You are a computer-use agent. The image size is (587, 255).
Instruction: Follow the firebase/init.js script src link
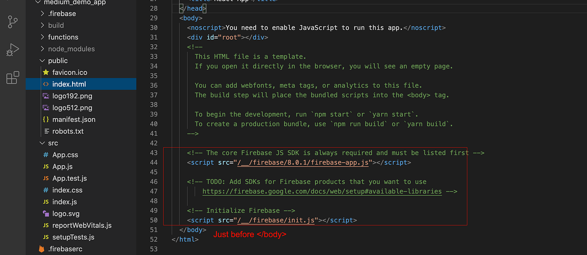(276, 220)
